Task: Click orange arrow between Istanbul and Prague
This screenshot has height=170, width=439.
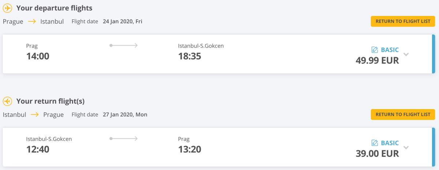Action: tap(35, 115)
